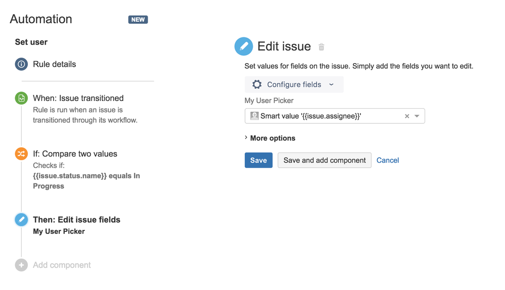Click the Smart value user picker field
The image size is (505, 290).
(x=335, y=116)
